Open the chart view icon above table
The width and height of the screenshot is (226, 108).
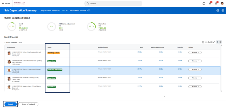(208, 42)
